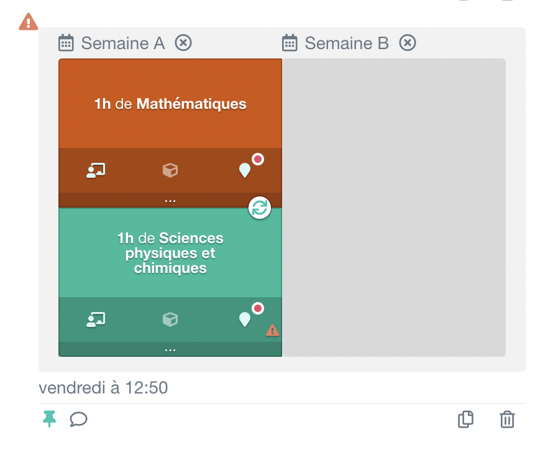Open the resources box icon on Sciences card

170,319
